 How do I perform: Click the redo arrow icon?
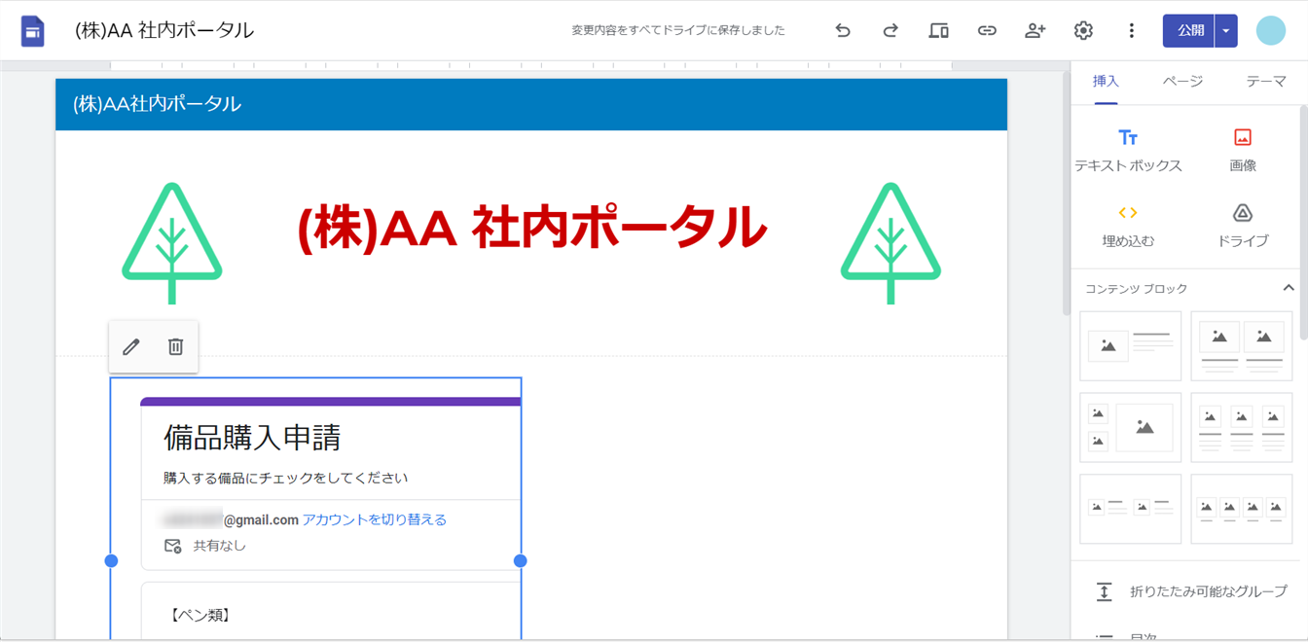click(890, 31)
